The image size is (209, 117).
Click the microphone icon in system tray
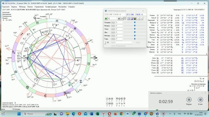[174, 114]
